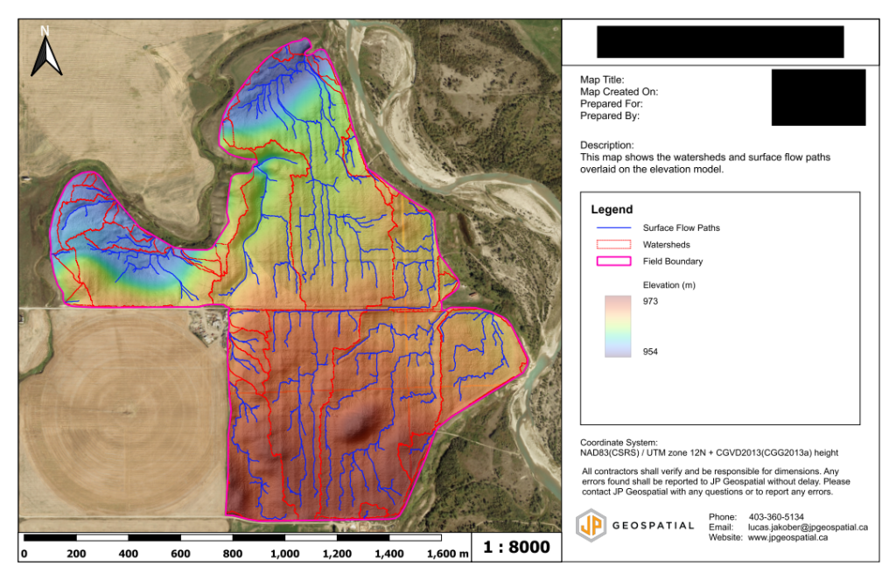Select the blue Surface Flow Paths legend line
The image size is (896, 580).
[x=613, y=228]
